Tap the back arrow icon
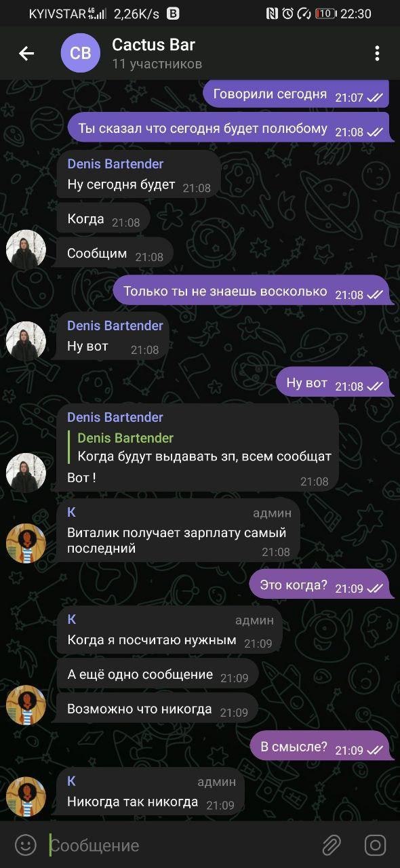Screen dimensions: 400x868 click(26, 54)
